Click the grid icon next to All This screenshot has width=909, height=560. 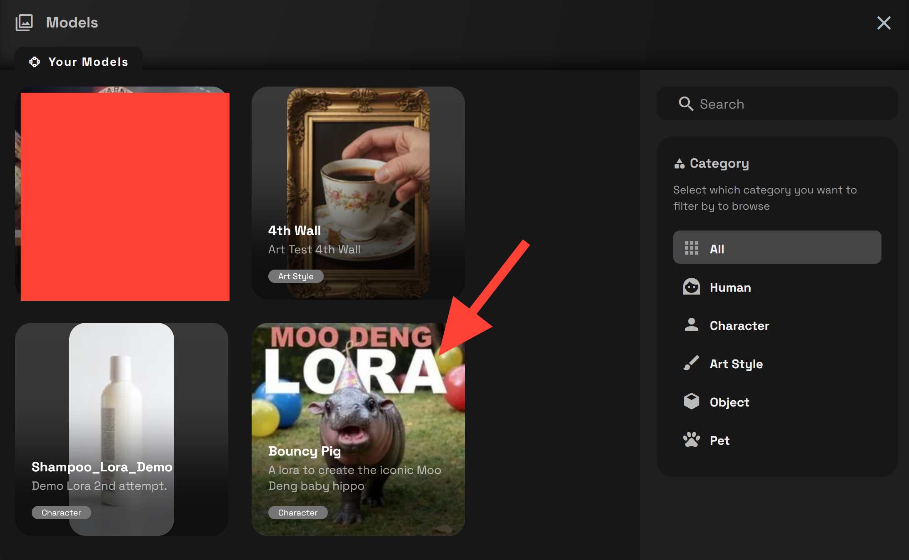(692, 247)
